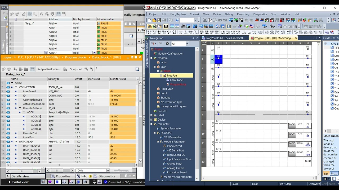Toggle the FALSE monitor value box for Tag_1

coord(99,23)
